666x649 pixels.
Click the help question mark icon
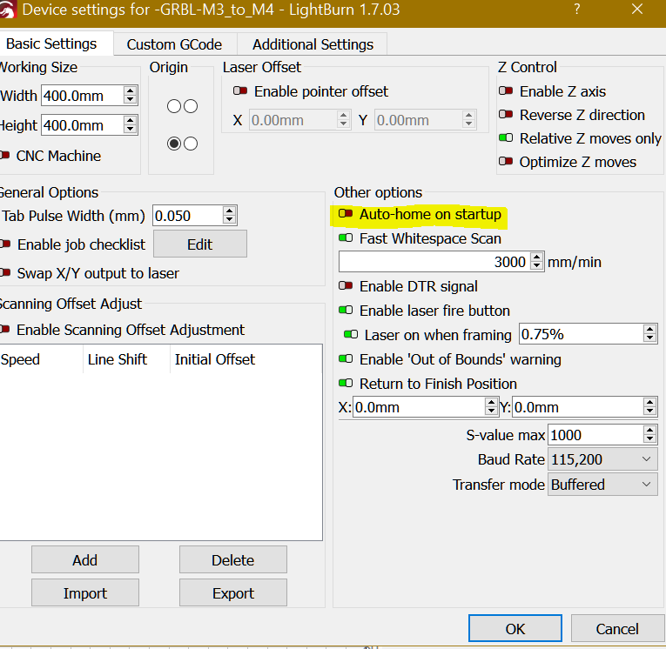[576, 10]
